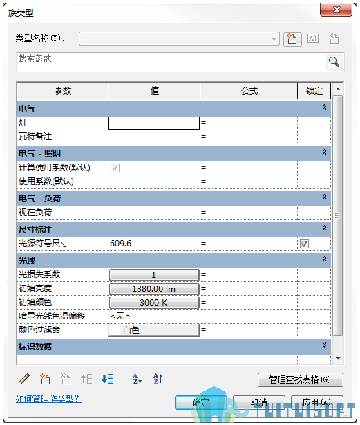Click the 颜色过滤器 白色 swatch button
Screen dimensions: 360x425
coord(154,330)
